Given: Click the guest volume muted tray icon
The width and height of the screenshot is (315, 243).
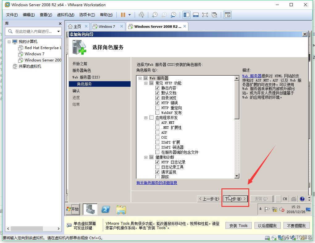Looking at the screenshot, I should 282,209.
